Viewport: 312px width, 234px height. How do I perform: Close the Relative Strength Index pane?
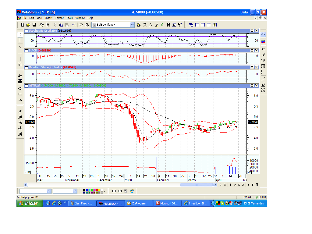point(257,67)
